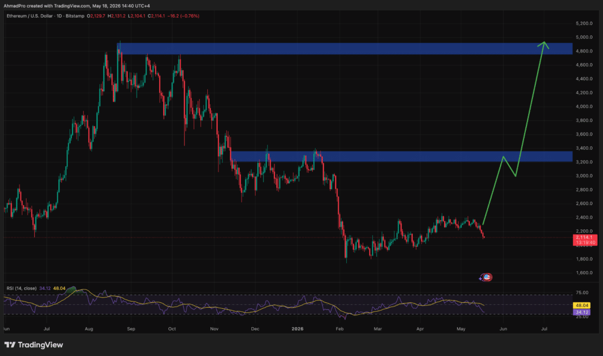Click the 1,600.0 price axis label
Screen dimensions: 603x356
pos(584,273)
